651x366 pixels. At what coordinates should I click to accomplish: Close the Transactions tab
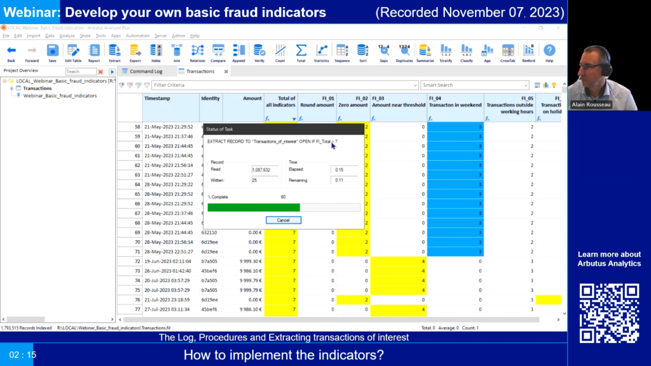click(226, 71)
